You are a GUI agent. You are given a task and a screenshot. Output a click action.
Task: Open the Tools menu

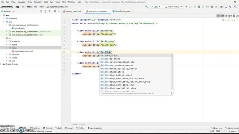pos(58,2)
